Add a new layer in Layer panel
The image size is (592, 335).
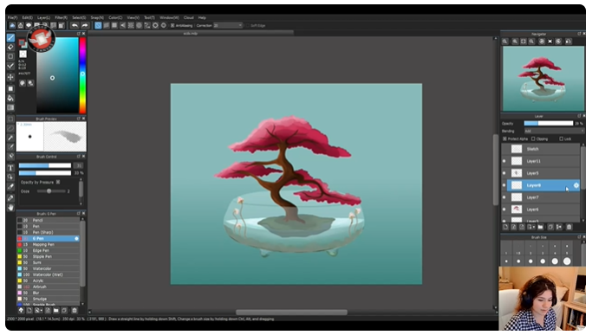[x=505, y=227]
